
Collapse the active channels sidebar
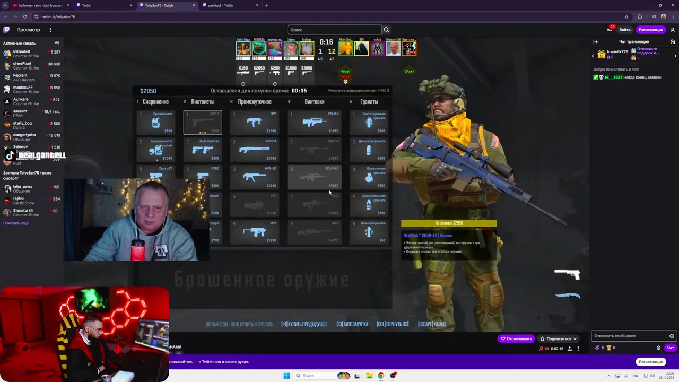[x=57, y=43]
